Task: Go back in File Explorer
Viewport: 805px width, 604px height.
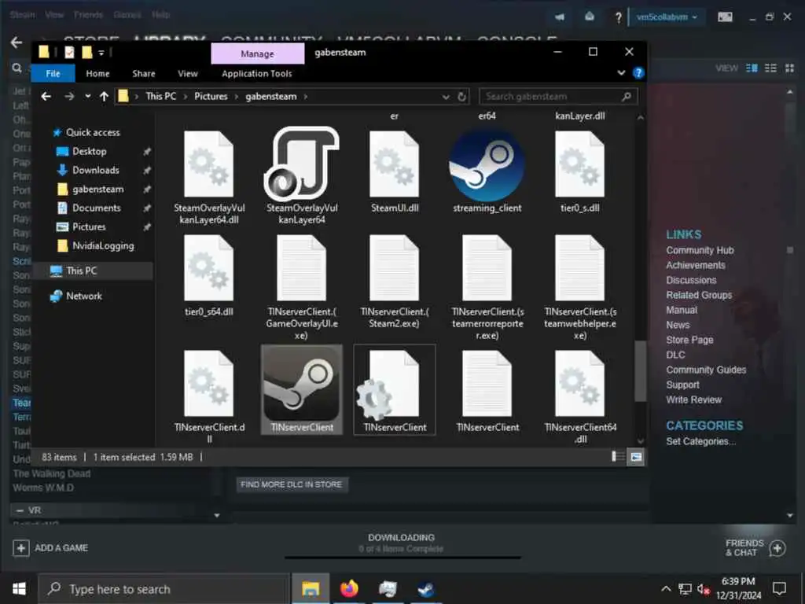Action: pyautogui.click(x=46, y=97)
